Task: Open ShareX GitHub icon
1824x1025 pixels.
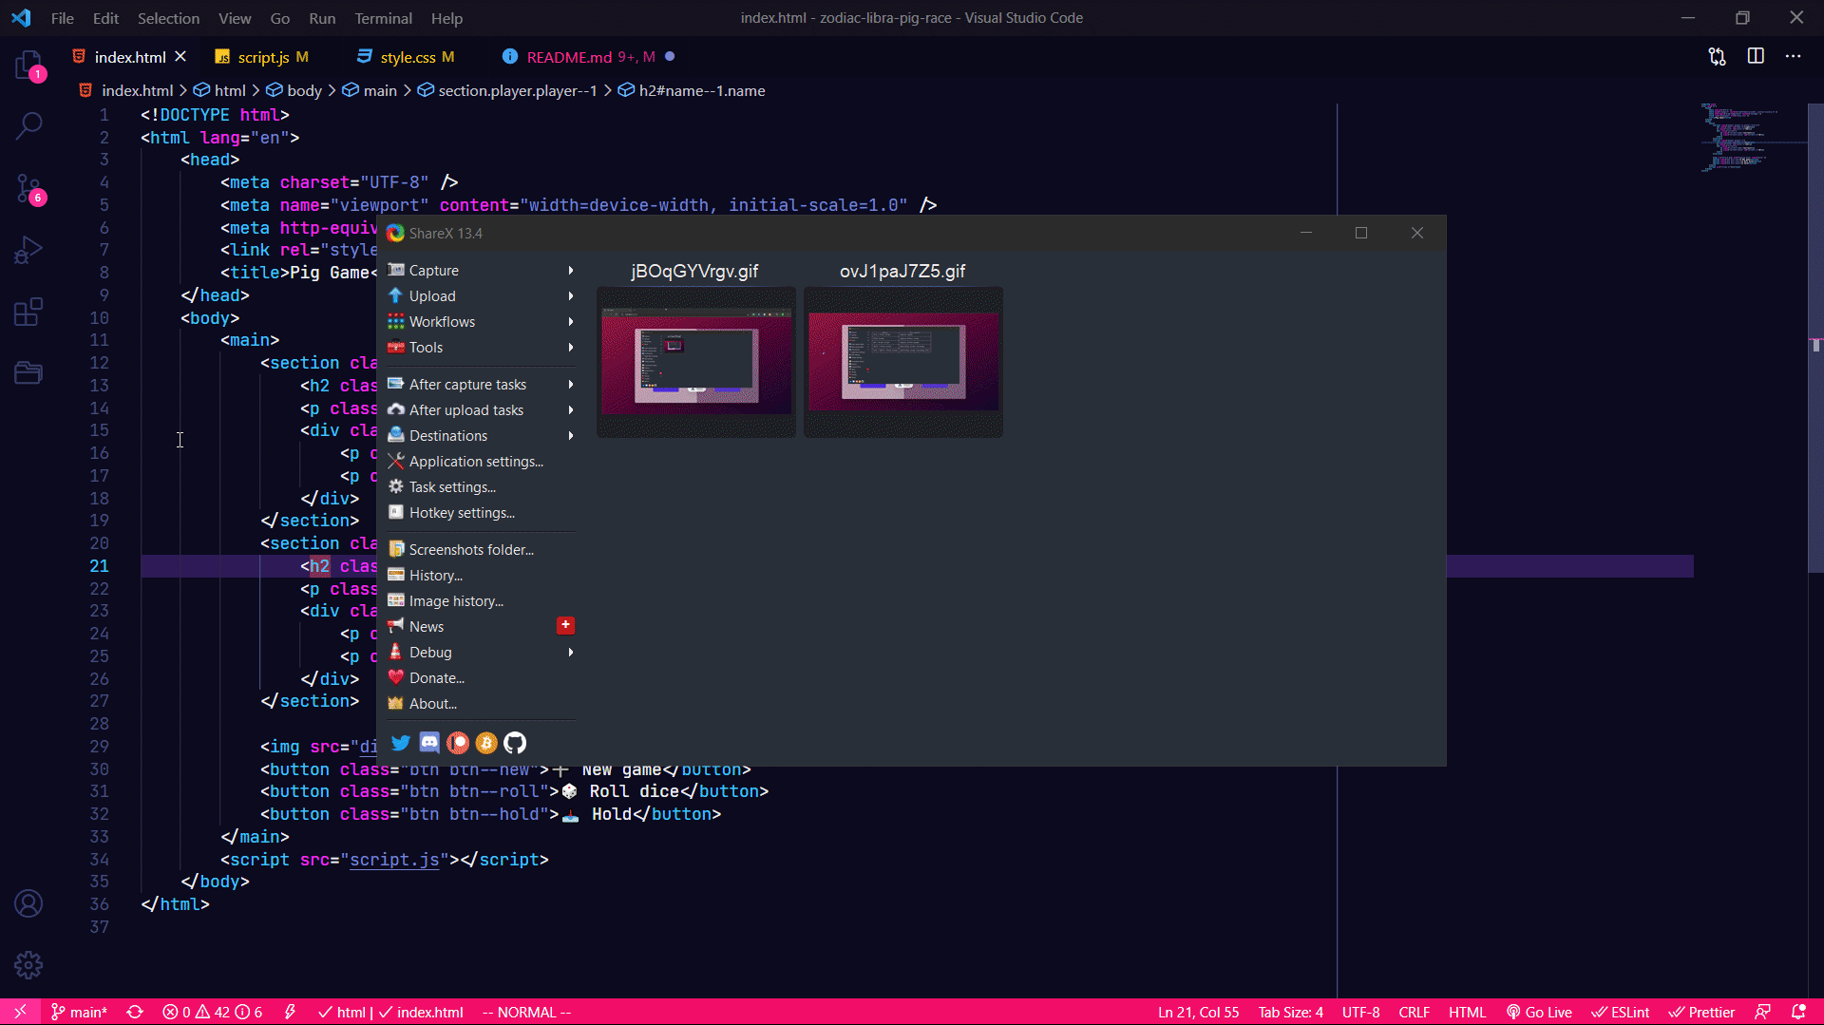Action: tap(515, 743)
